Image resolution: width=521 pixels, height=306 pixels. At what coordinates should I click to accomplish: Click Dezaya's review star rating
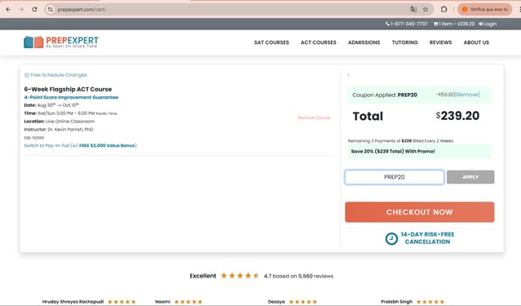pos(302,302)
